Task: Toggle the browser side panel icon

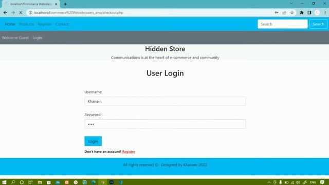Action: (309, 12)
